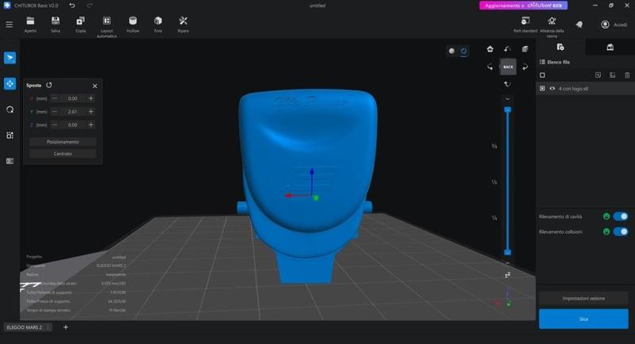Open the hamburger main menu
This screenshot has height=344, width=635.
9,25
